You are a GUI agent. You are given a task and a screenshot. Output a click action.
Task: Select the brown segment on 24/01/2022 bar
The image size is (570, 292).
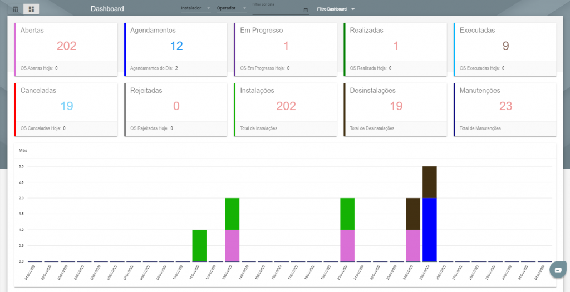point(413,214)
